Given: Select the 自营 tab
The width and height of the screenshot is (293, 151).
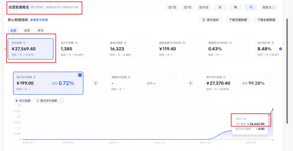Looking at the screenshot, I should click(x=27, y=31).
